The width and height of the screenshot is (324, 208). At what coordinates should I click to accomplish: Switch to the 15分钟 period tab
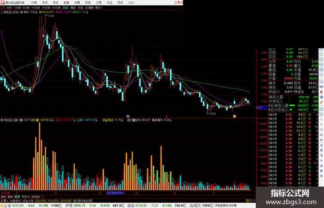36,8
